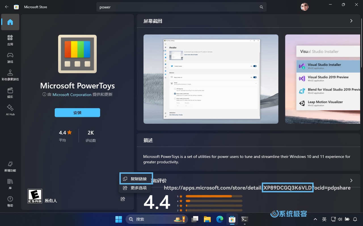Open the 库 (Library) page
Image resolution: width=363 pixels, height=226 pixels.
[10, 184]
